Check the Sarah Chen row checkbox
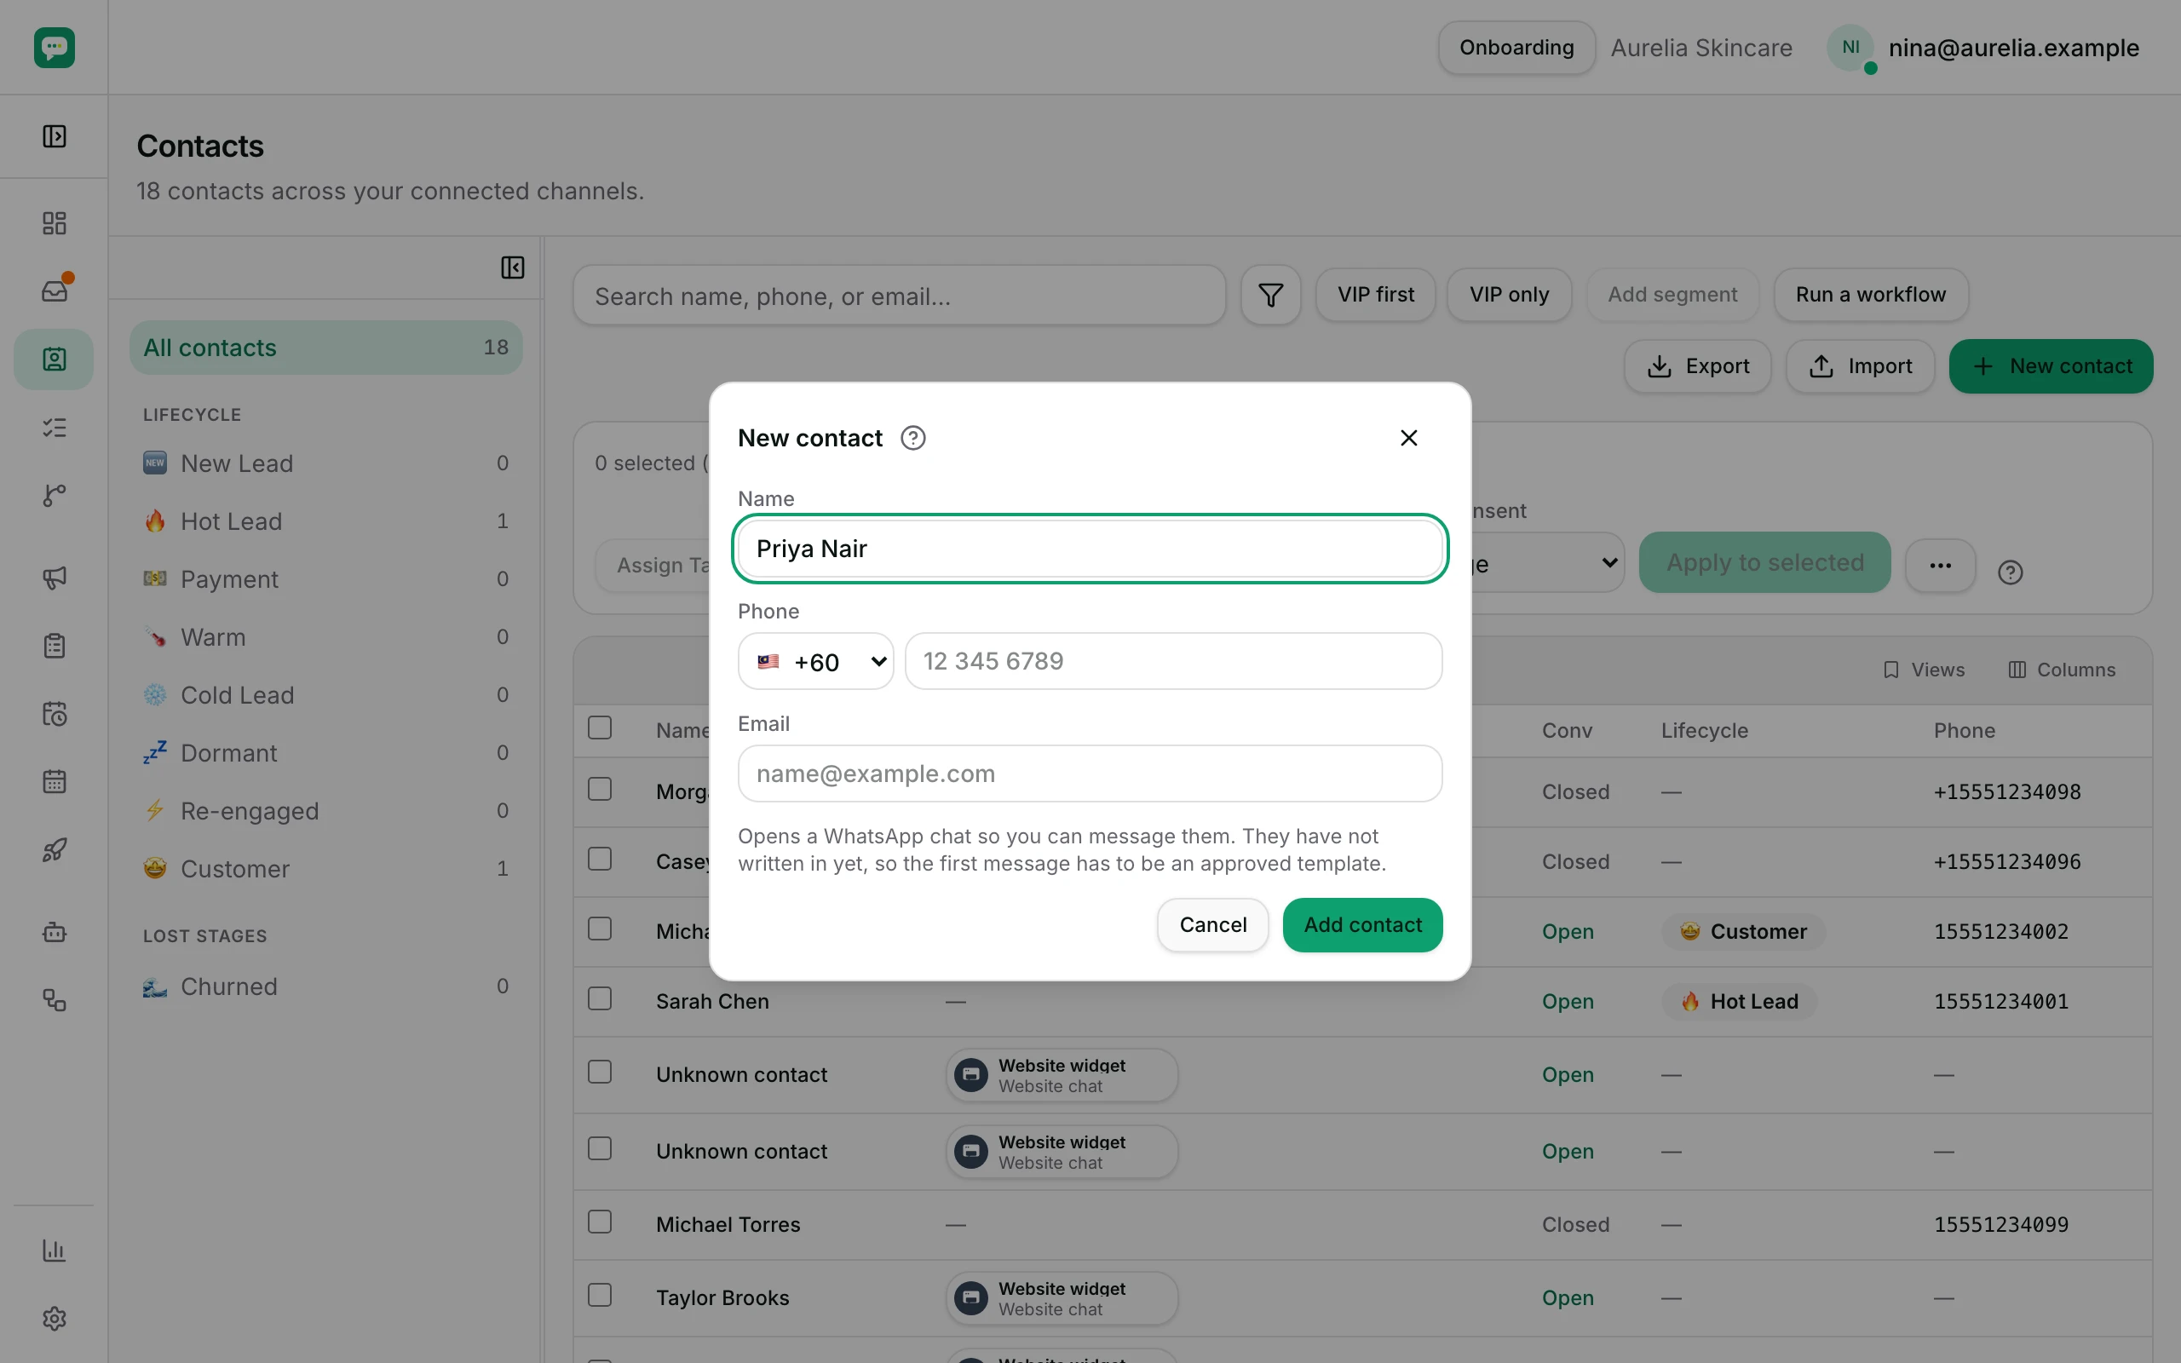The width and height of the screenshot is (2181, 1363). pos(601,998)
